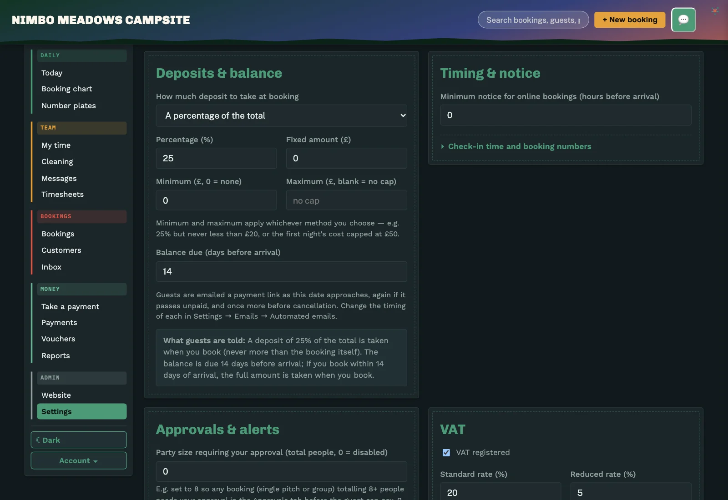Image resolution: width=728 pixels, height=500 pixels.
Task: Open Reports page
Action: [x=81, y=355]
